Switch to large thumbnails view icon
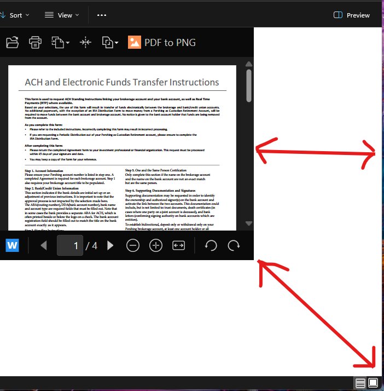The width and height of the screenshot is (384, 391). point(373,383)
